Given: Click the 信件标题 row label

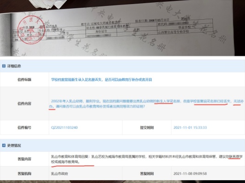Looking at the screenshot, I should (24, 80).
